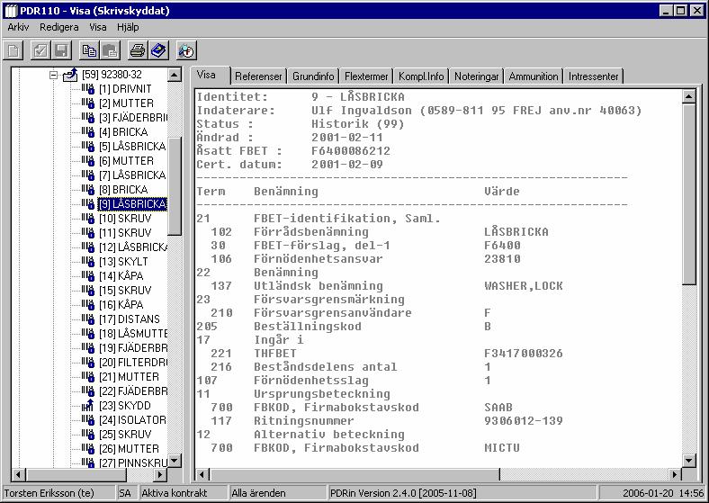Select tree item [25] SKRUV
This screenshot has height=503, width=709.
tap(125, 435)
